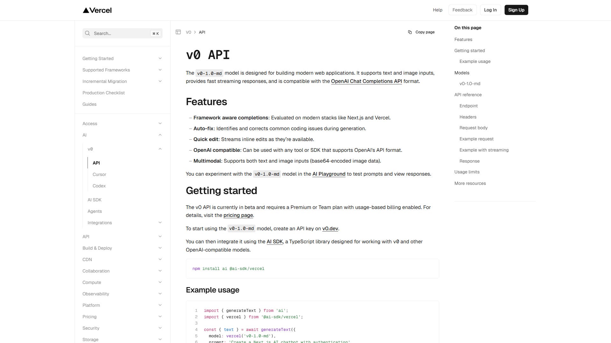Open the pricing page link

pyautogui.click(x=238, y=215)
